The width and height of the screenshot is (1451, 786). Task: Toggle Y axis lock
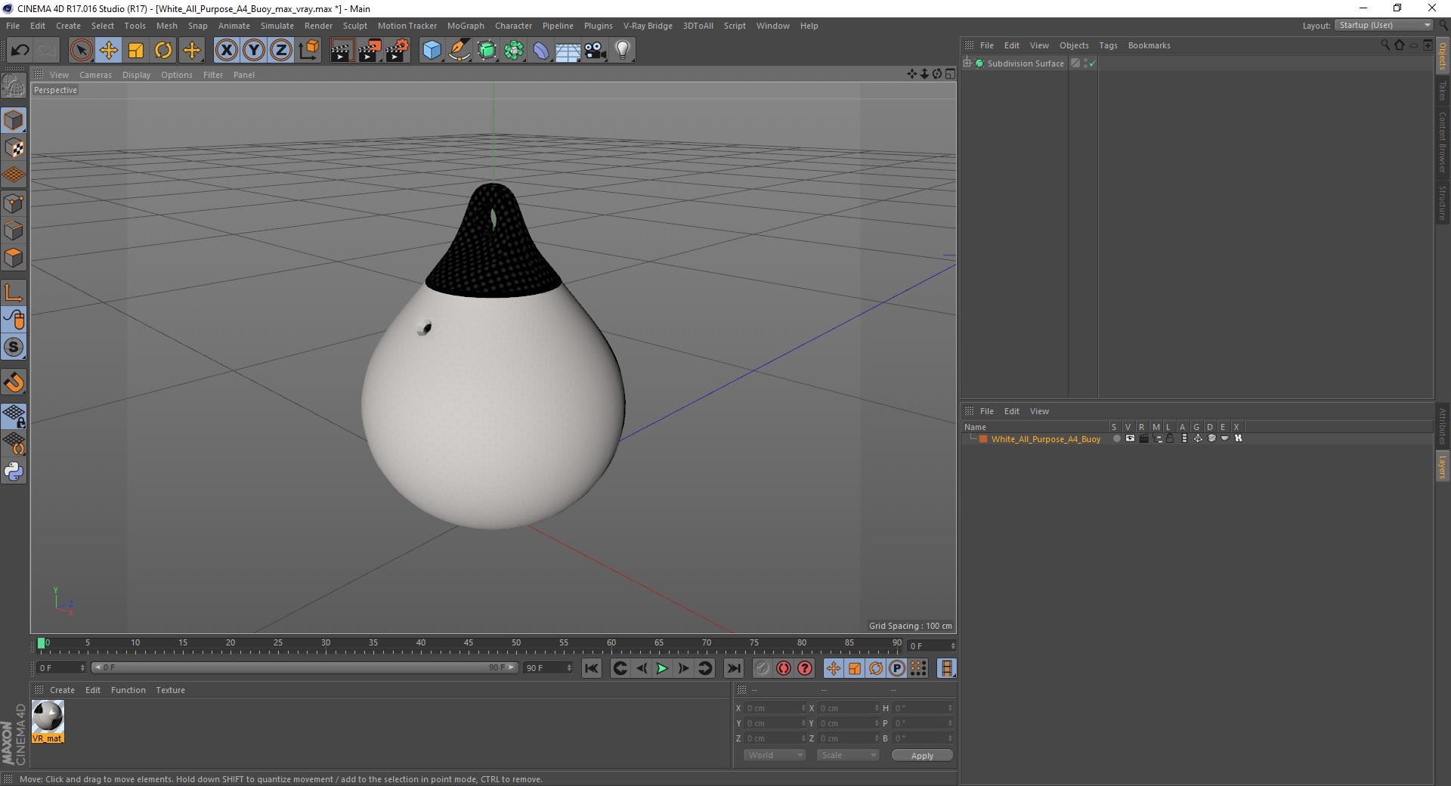(x=254, y=51)
